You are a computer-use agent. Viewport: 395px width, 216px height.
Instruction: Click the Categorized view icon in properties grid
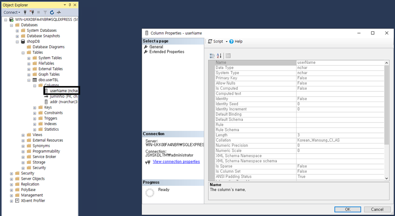click(212, 55)
